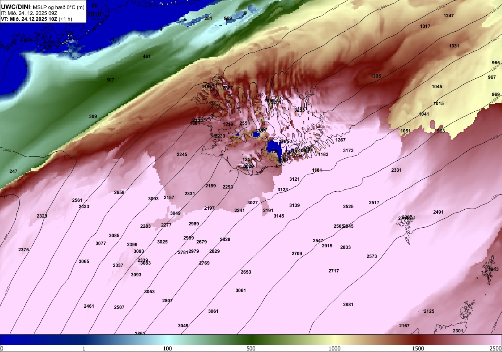Click the freezing level value 2679
Viewport: 502px width, 352px height.
coord(202,242)
